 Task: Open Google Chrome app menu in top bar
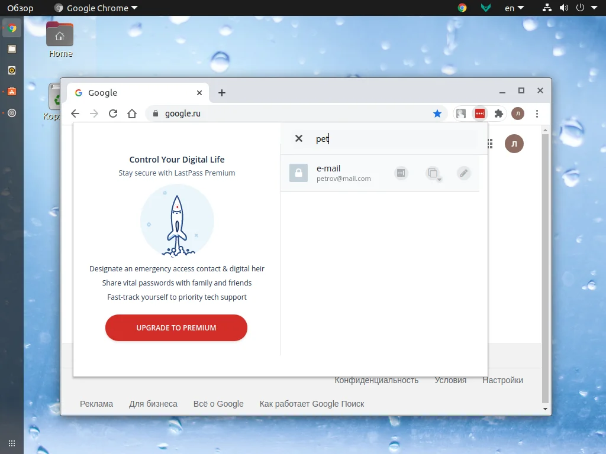tap(96, 8)
